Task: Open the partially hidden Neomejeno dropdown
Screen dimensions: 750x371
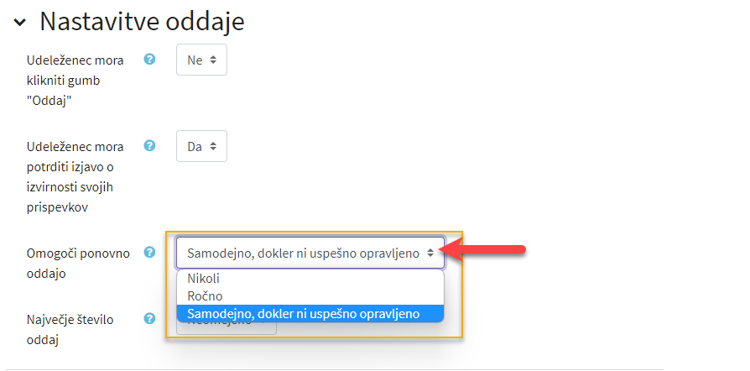Action: pos(227,328)
